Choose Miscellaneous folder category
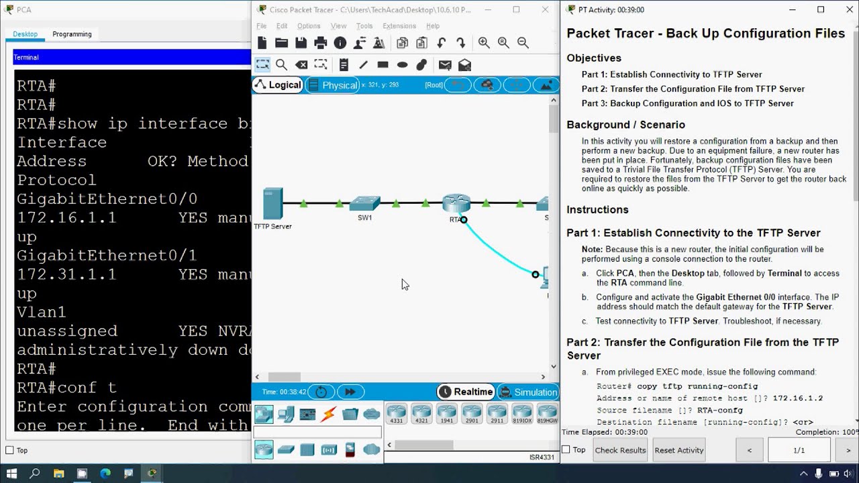The width and height of the screenshot is (859, 483). (x=350, y=415)
